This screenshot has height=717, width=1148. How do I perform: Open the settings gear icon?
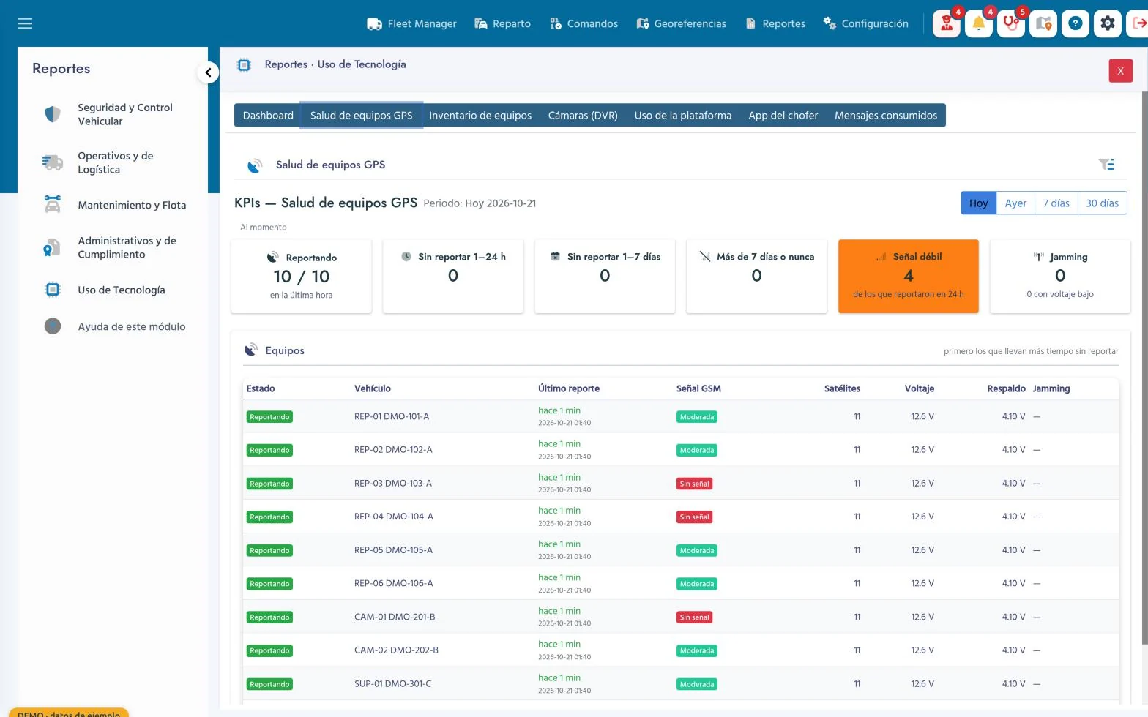click(x=1108, y=23)
